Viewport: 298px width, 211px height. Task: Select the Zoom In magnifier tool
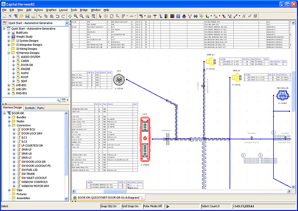(x=76, y=16)
